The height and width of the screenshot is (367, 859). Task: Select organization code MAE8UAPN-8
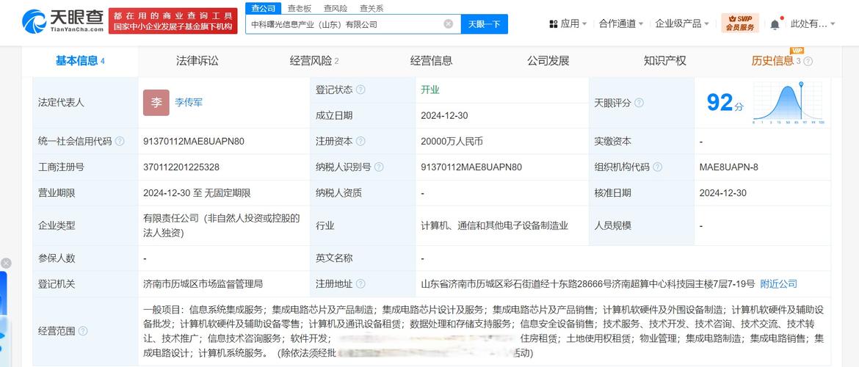click(x=729, y=167)
